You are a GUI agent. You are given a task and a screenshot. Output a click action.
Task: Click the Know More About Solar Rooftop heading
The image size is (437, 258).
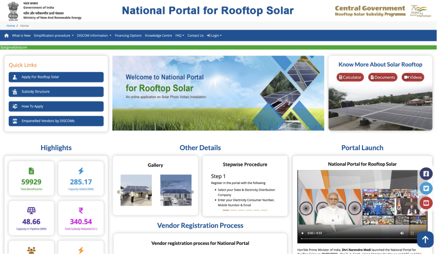point(380,64)
